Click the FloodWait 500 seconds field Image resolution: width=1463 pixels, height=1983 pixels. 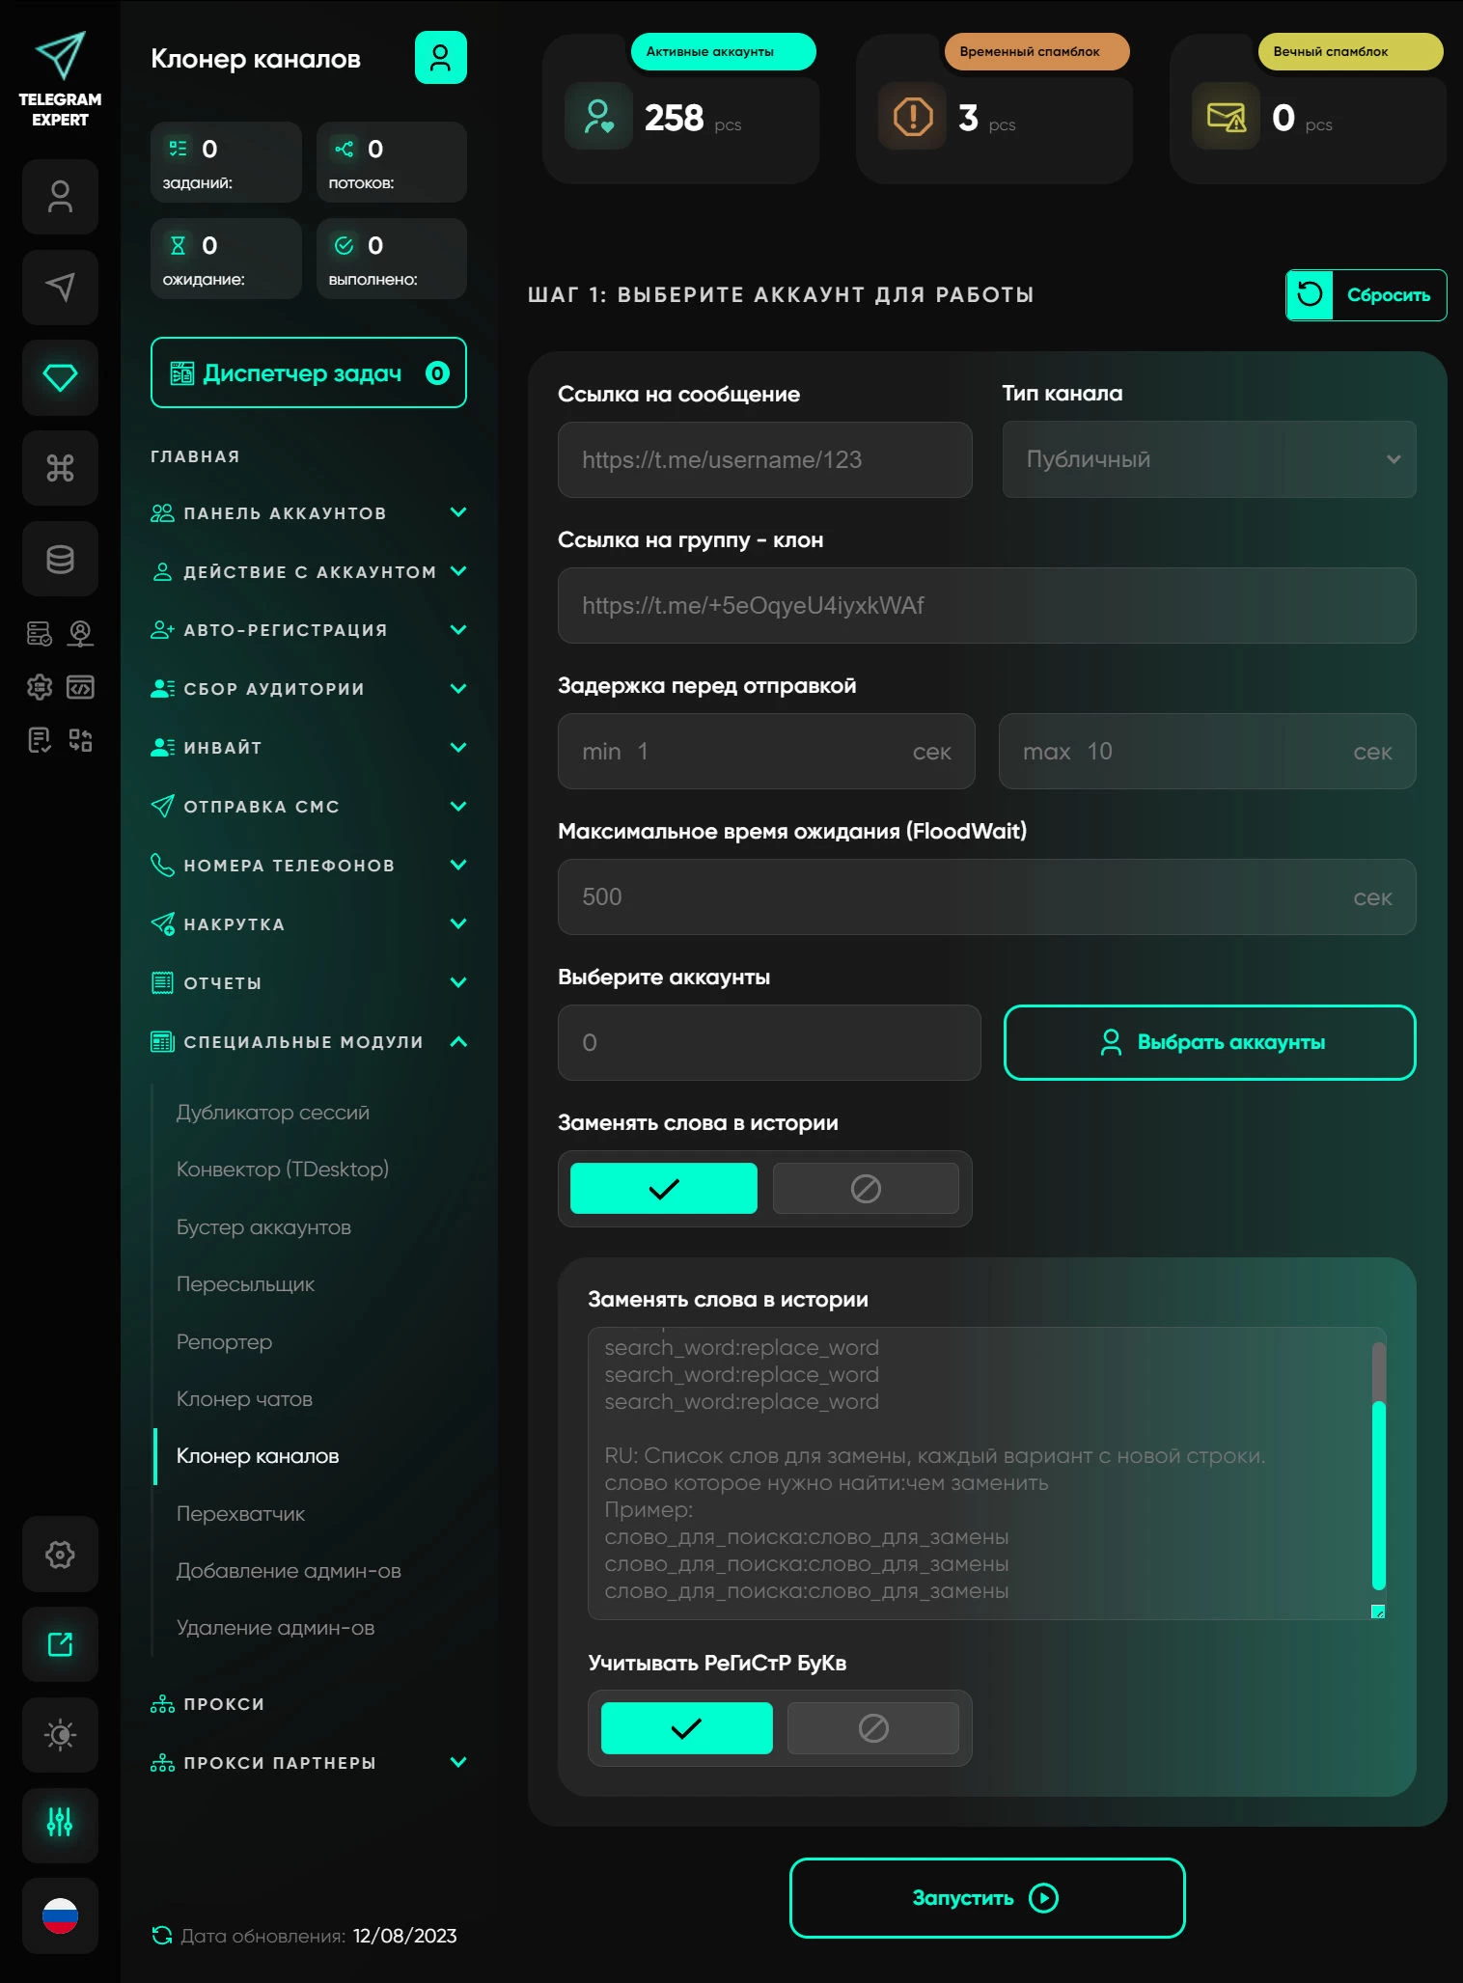987,896
